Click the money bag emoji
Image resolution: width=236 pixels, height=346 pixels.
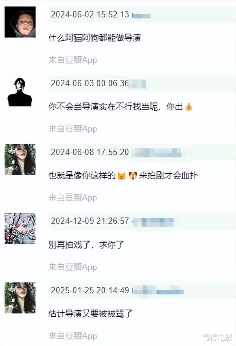(x=189, y=107)
